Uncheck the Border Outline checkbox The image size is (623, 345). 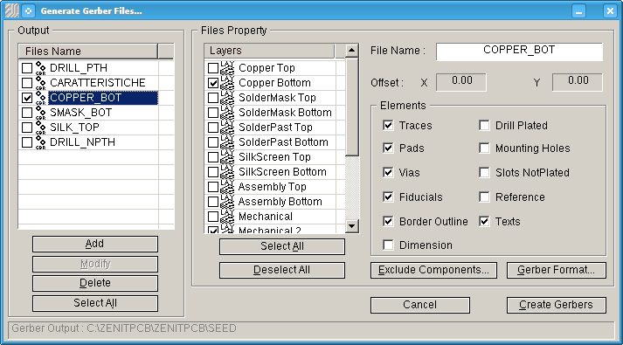tap(388, 221)
